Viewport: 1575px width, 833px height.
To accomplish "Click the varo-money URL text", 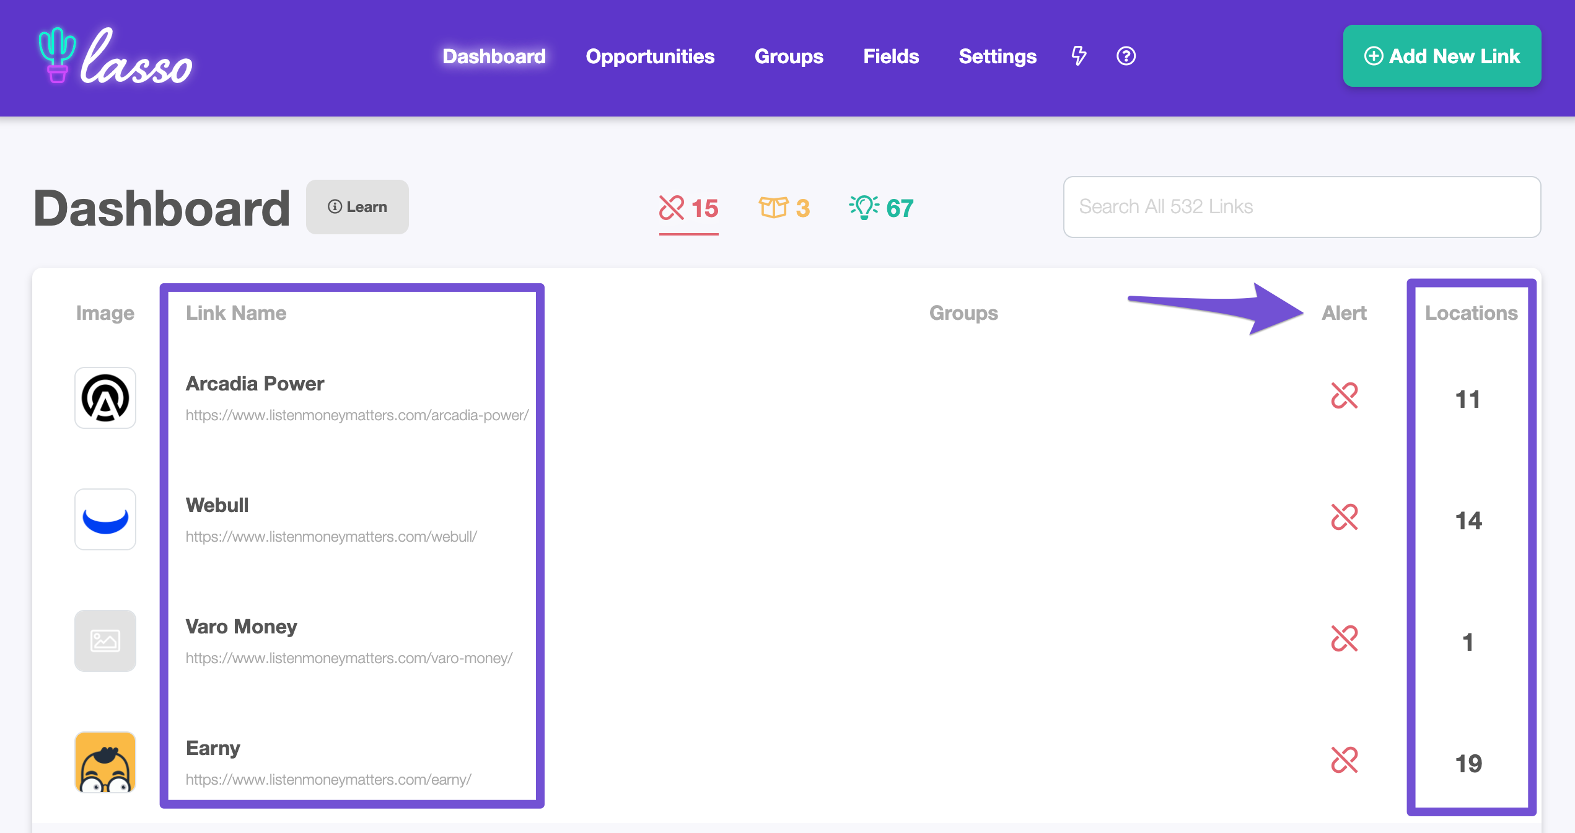I will (x=349, y=658).
